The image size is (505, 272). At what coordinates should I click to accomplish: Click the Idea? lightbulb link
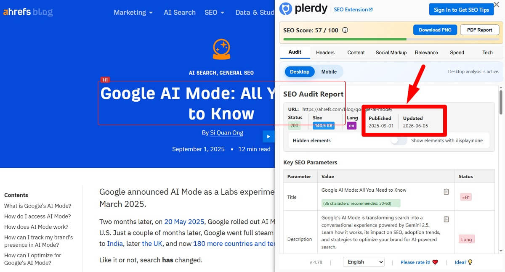tap(464, 262)
